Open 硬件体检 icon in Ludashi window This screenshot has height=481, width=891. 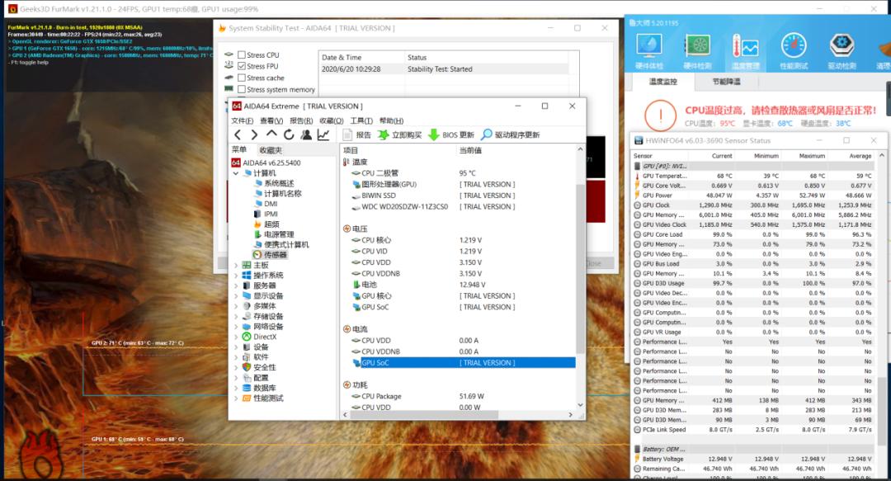[x=649, y=51]
